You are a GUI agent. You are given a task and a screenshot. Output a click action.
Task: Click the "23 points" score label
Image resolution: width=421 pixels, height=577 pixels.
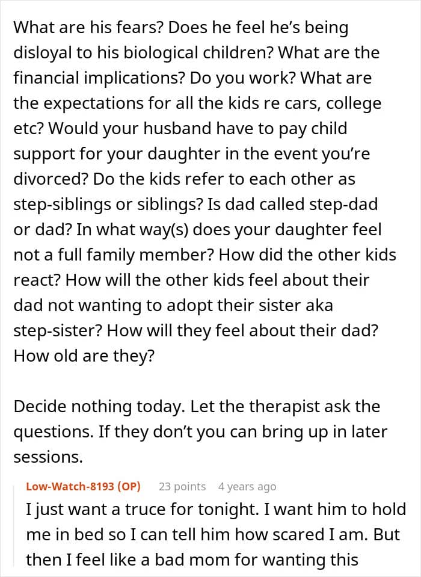[x=182, y=486]
